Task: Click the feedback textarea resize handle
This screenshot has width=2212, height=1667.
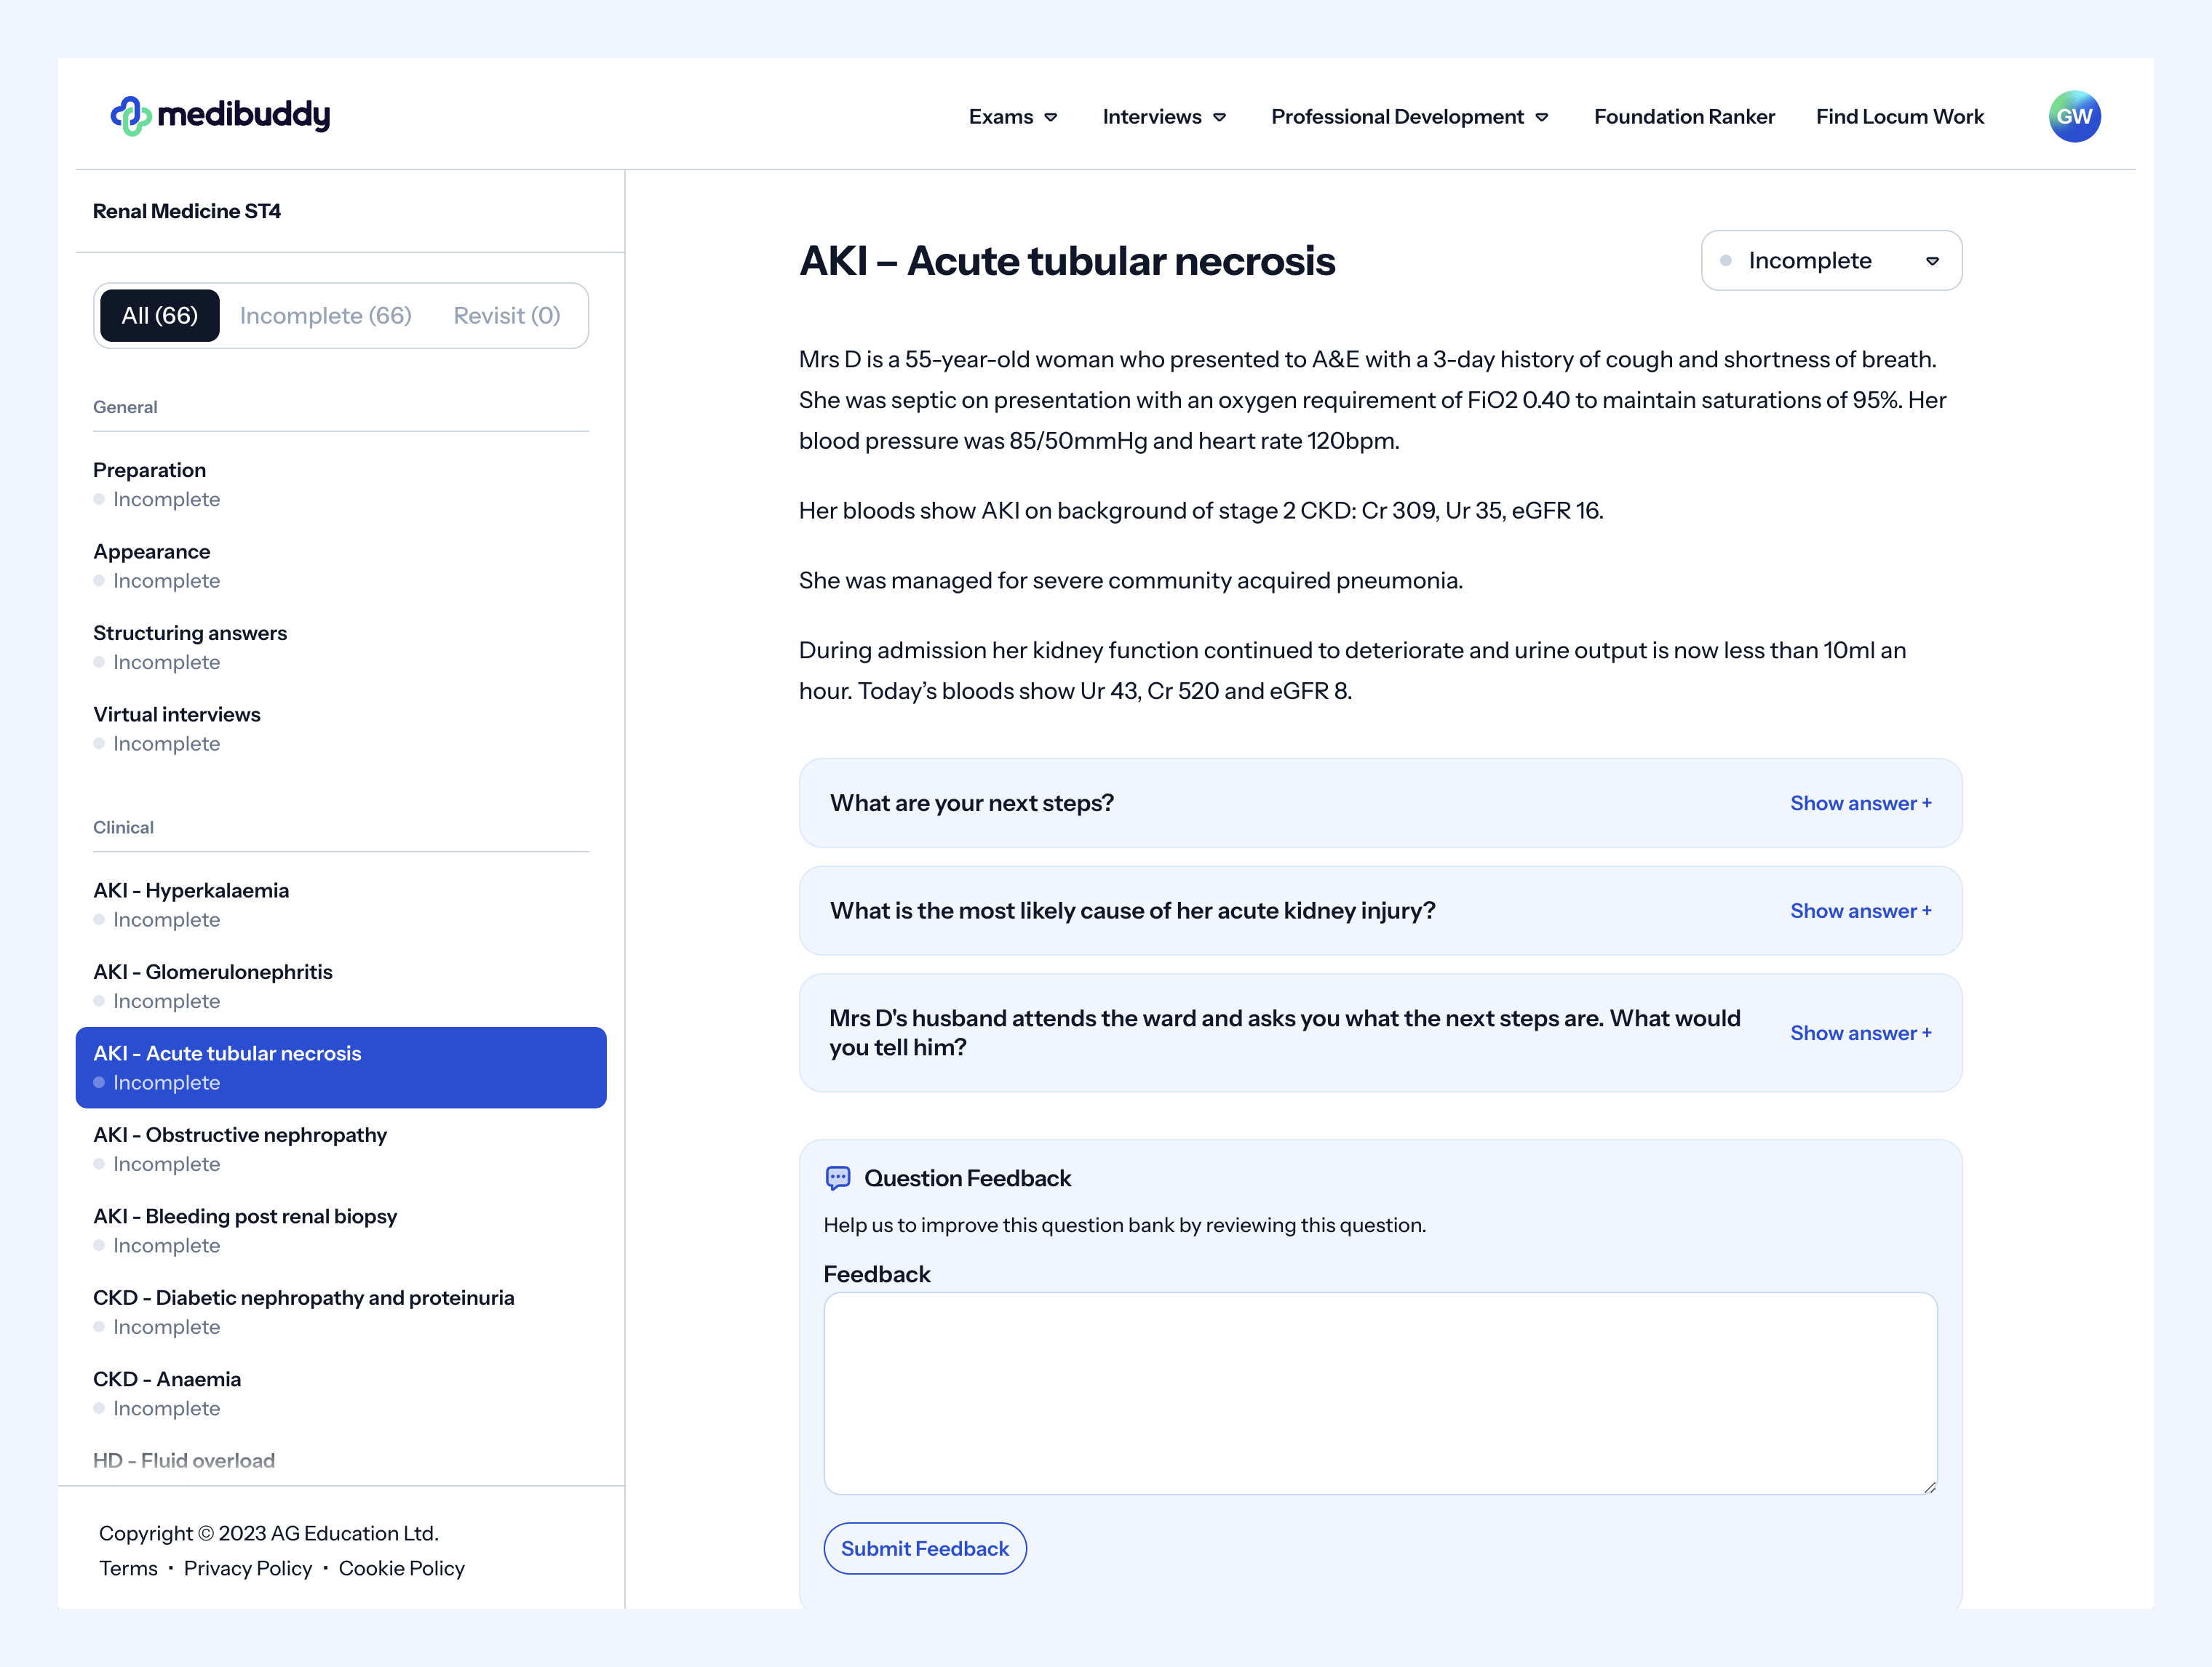Action: point(1929,1487)
